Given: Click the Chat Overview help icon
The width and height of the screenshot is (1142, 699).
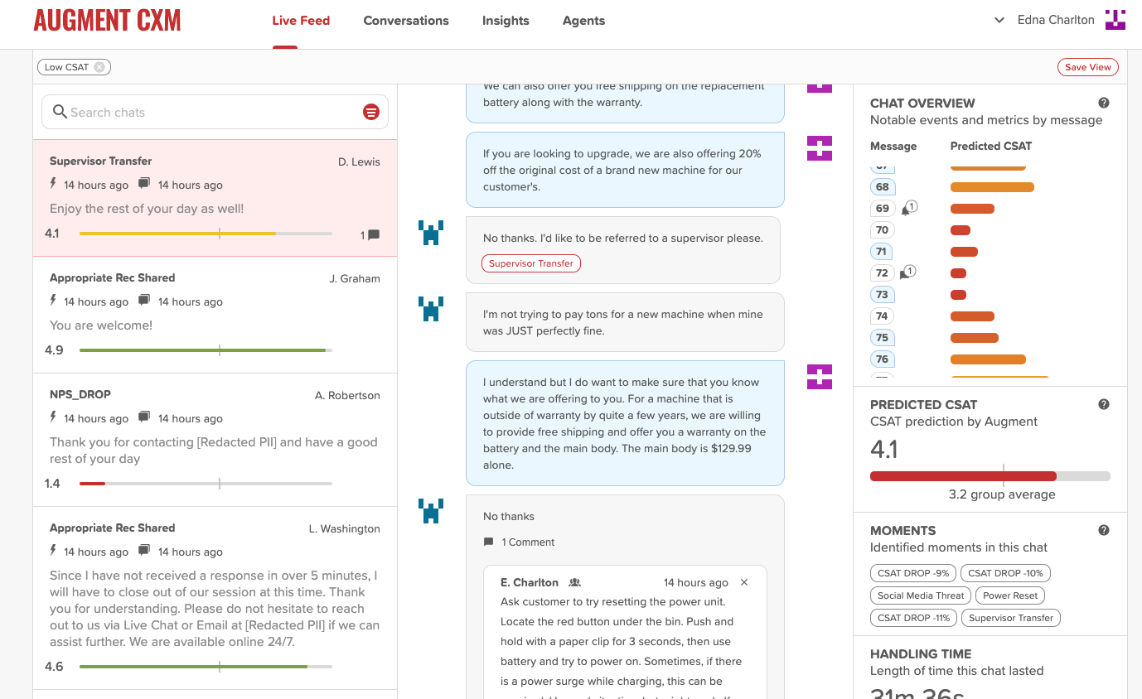Looking at the screenshot, I should [1104, 104].
